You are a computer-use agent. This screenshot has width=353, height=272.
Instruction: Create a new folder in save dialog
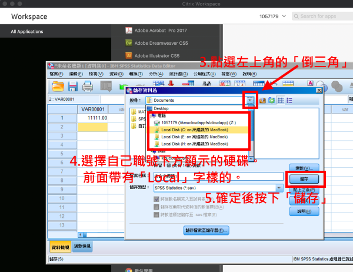[271, 100]
